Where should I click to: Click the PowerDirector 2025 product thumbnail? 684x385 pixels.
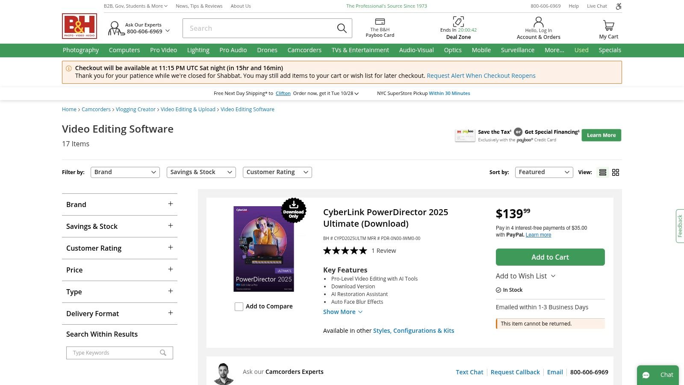[264, 249]
